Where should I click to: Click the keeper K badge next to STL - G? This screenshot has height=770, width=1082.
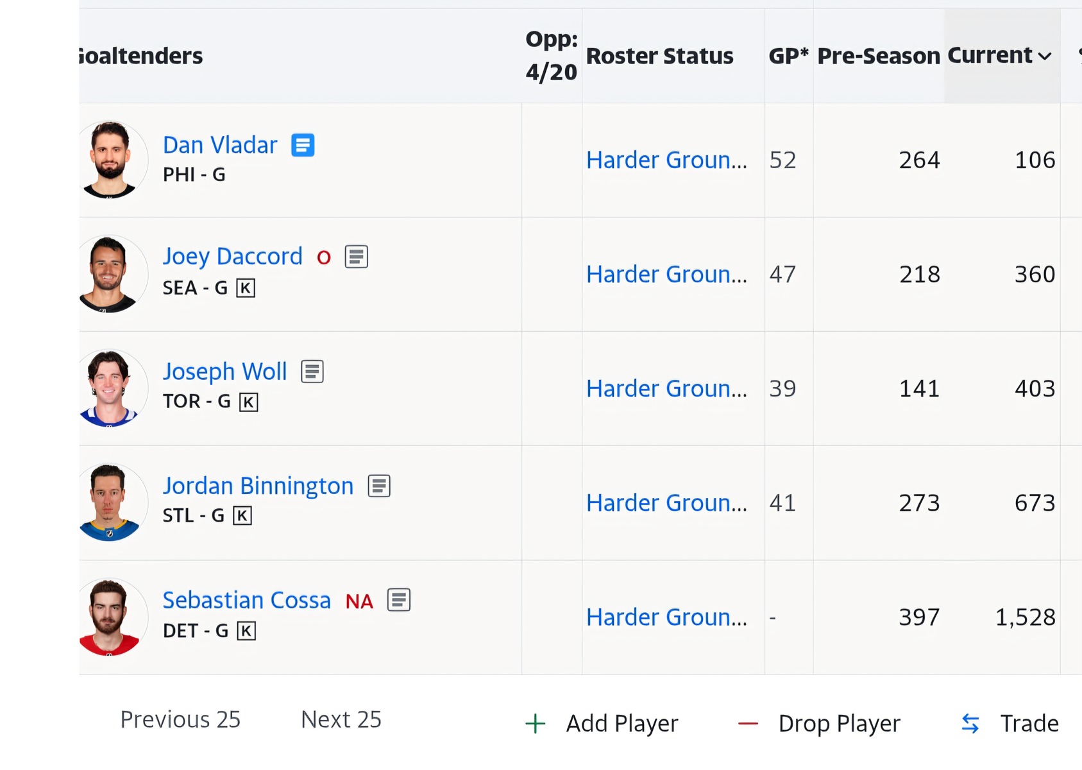point(242,516)
